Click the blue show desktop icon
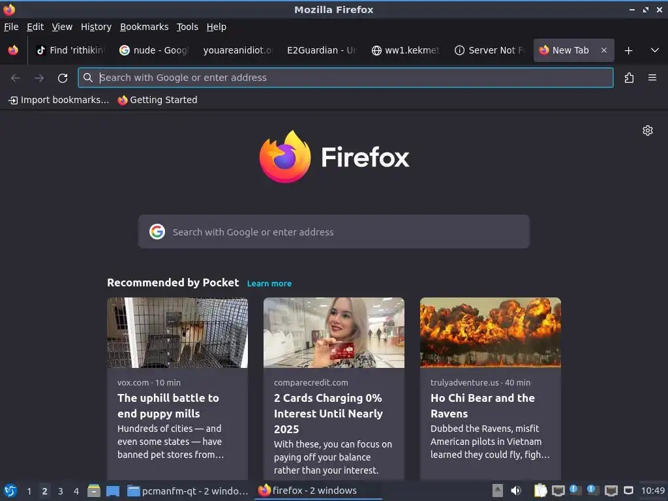 point(113,491)
